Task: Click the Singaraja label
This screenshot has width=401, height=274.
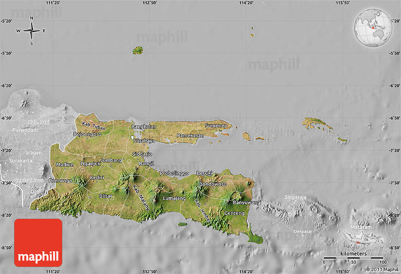Action: (x=295, y=197)
